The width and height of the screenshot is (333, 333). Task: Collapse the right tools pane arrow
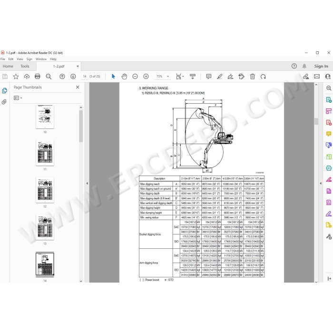(x=321, y=183)
